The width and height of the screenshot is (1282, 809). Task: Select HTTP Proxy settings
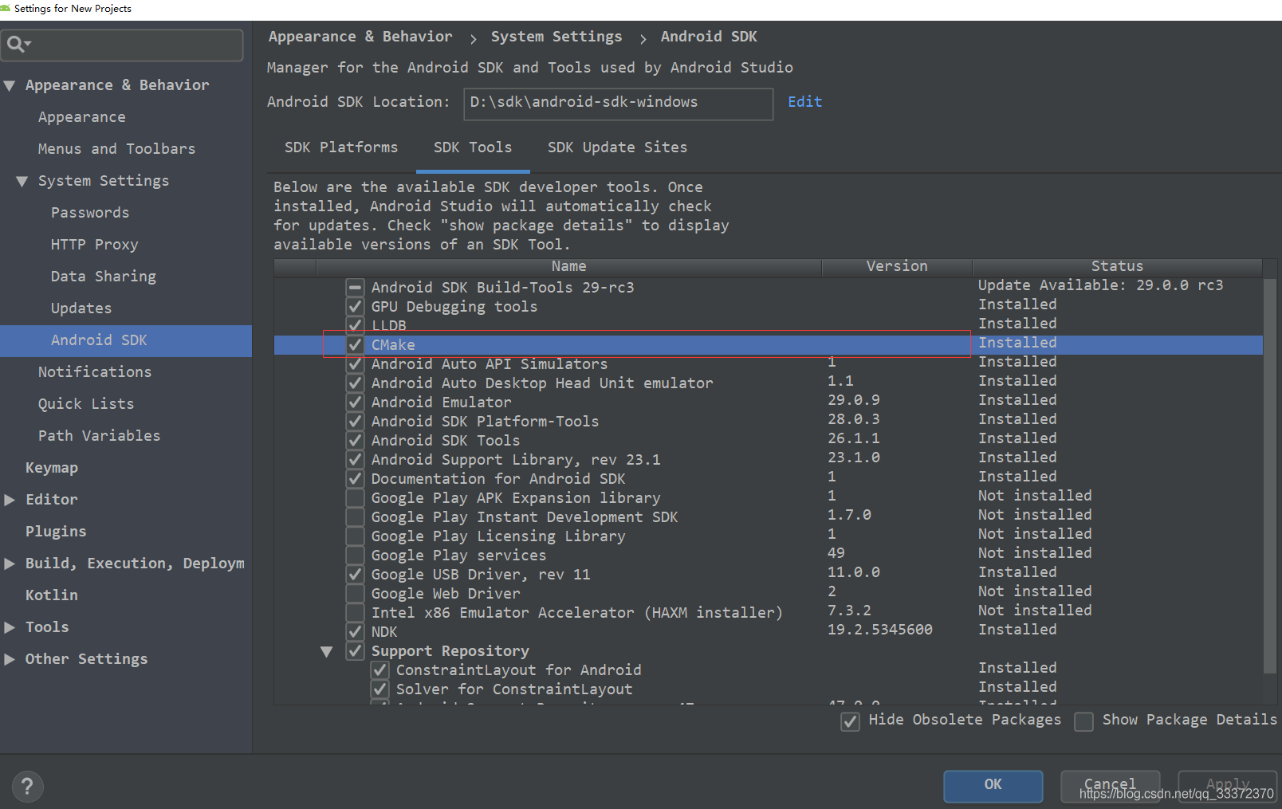coord(94,245)
